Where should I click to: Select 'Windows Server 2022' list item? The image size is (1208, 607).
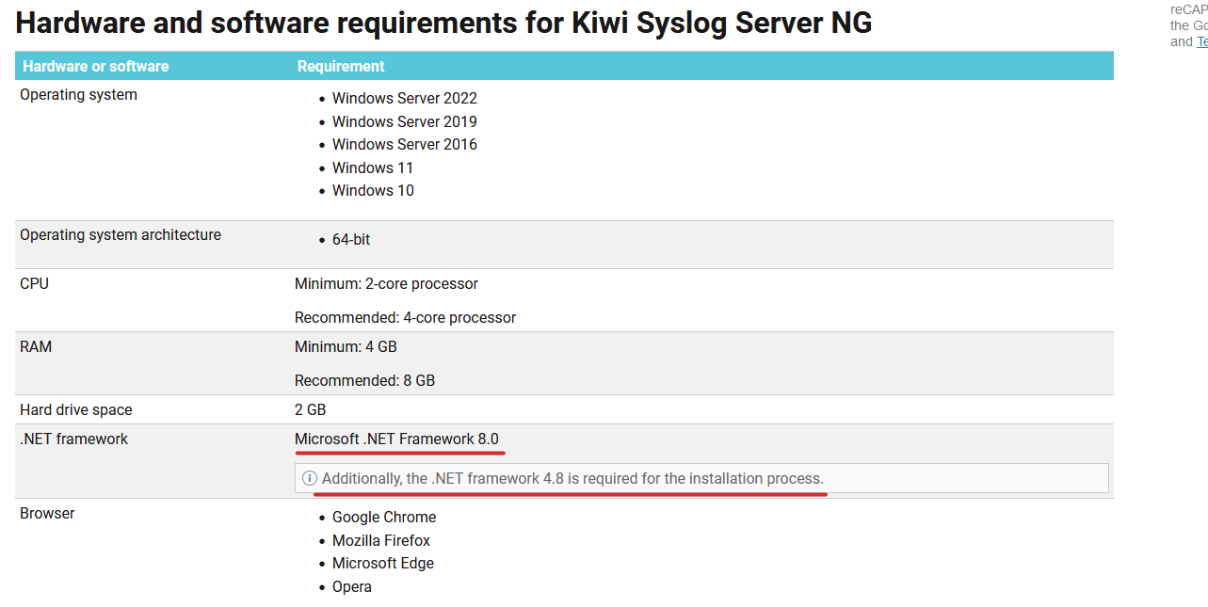coord(405,98)
